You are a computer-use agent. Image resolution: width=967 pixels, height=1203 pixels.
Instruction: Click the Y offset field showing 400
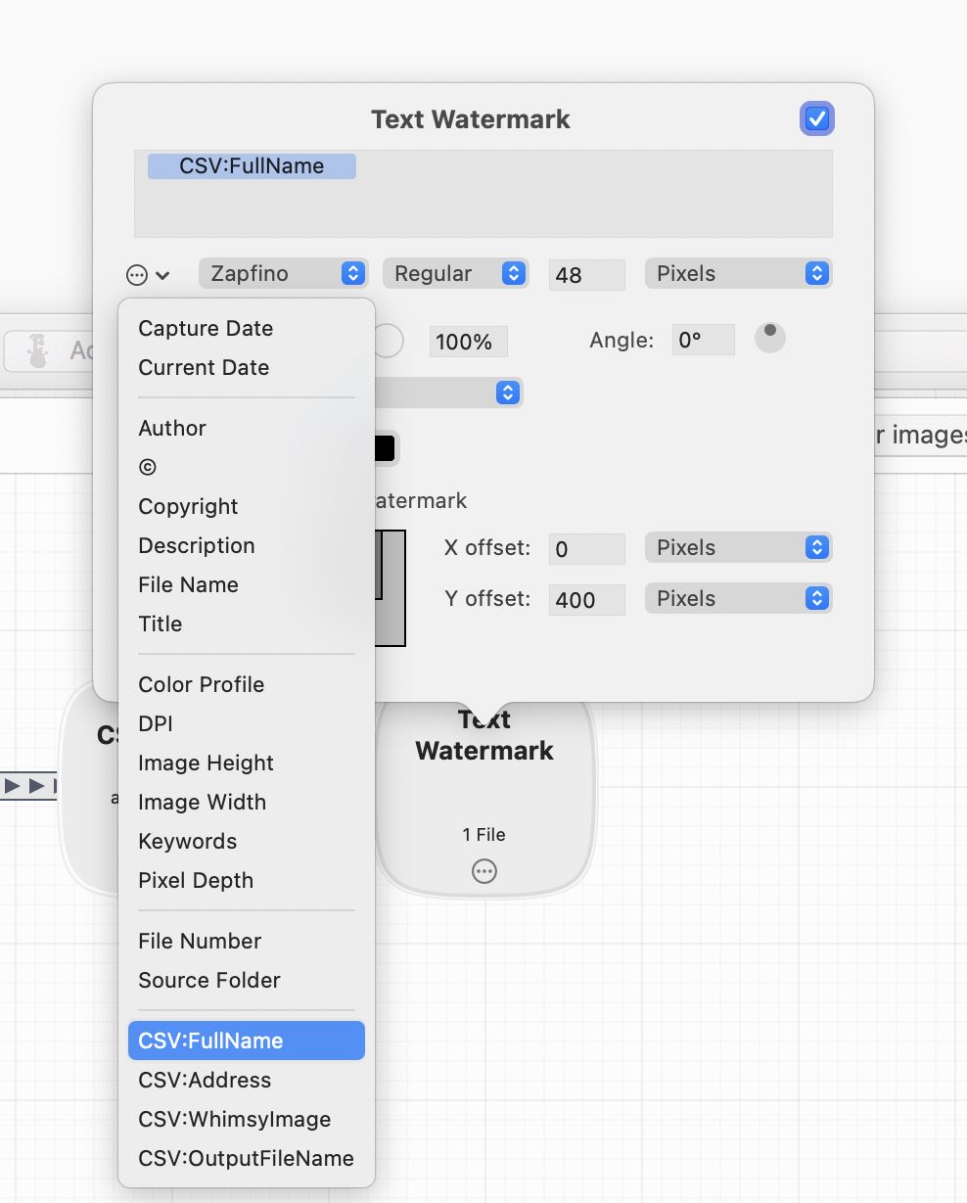[x=586, y=600]
